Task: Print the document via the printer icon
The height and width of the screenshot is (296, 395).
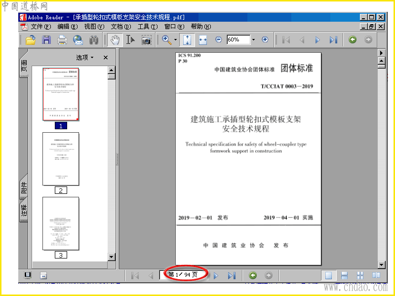Action: (62, 40)
